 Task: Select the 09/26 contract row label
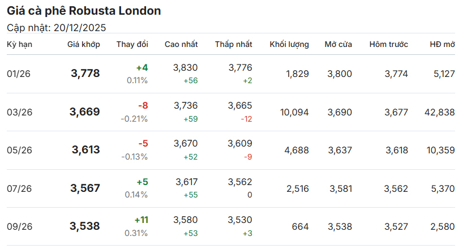point(20,226)
